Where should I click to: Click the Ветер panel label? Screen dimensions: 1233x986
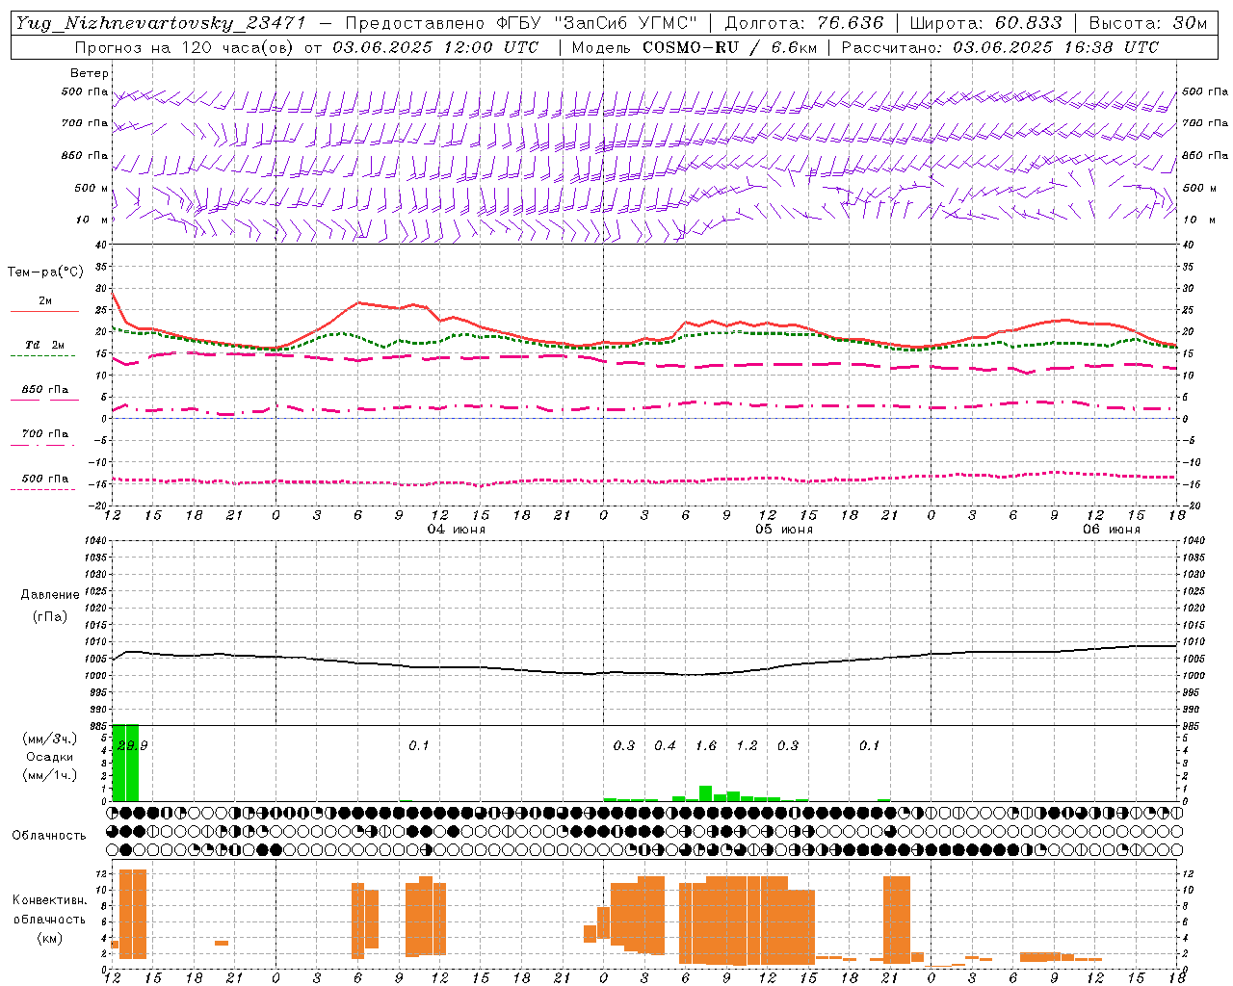coord(89,73)
